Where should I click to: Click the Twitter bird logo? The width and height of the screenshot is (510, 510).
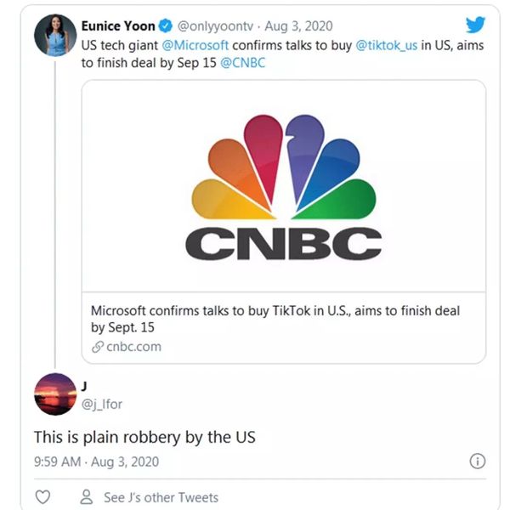[475, 25]
